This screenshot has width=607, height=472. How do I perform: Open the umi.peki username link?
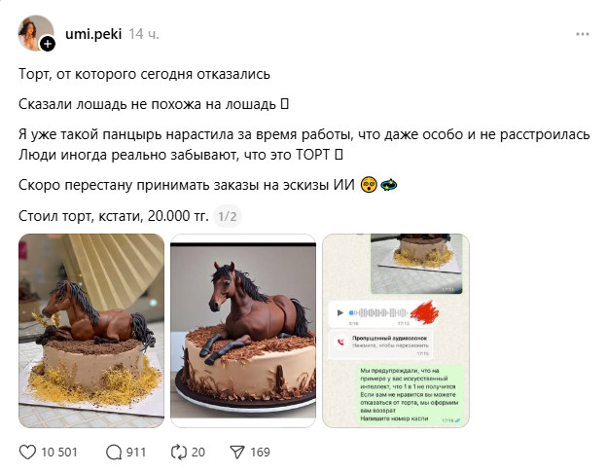[x=93, y=34]
